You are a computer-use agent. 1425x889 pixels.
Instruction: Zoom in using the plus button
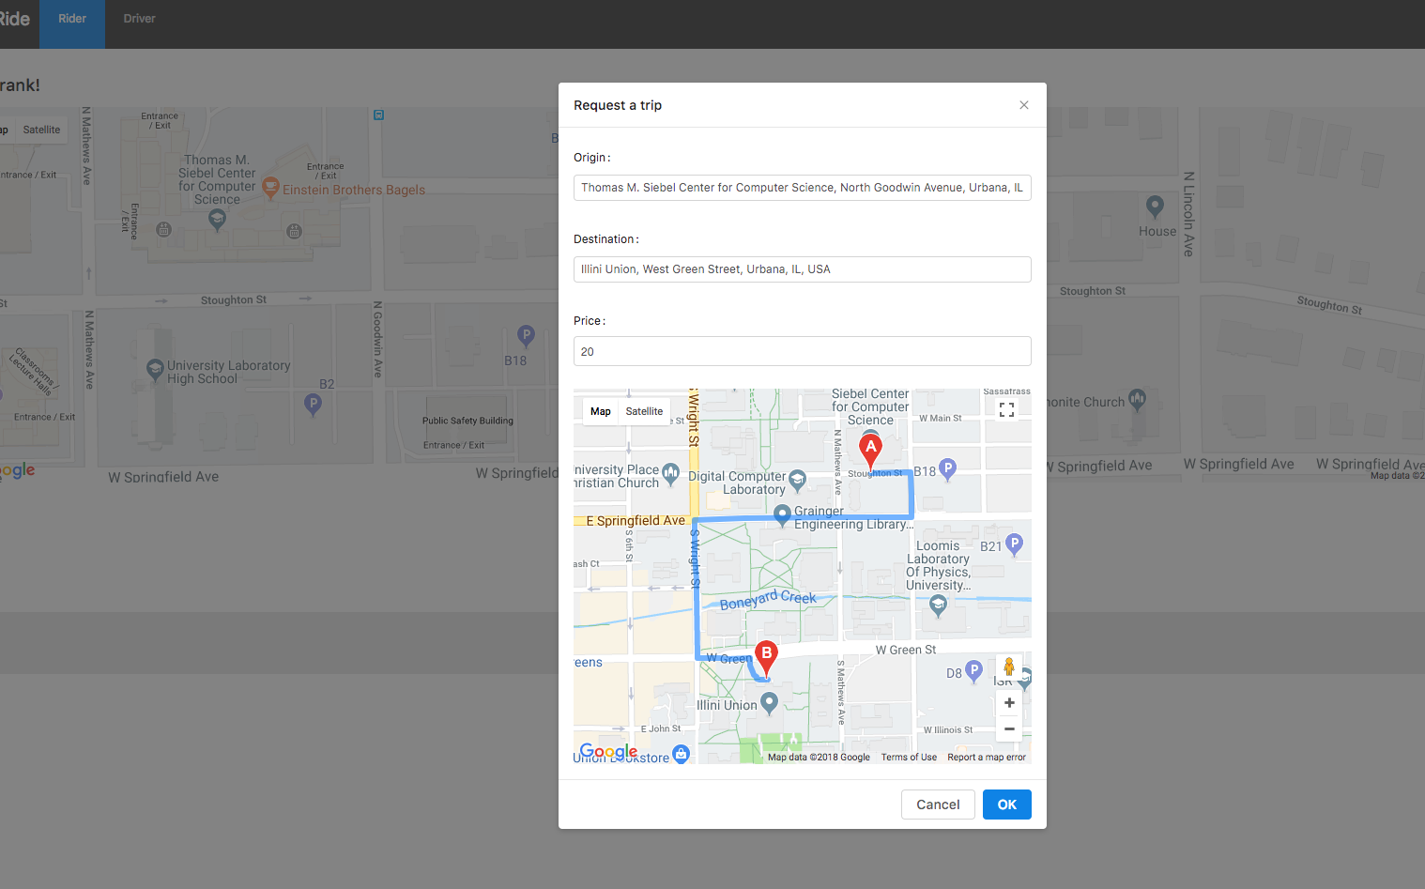tap(1009, 702)
